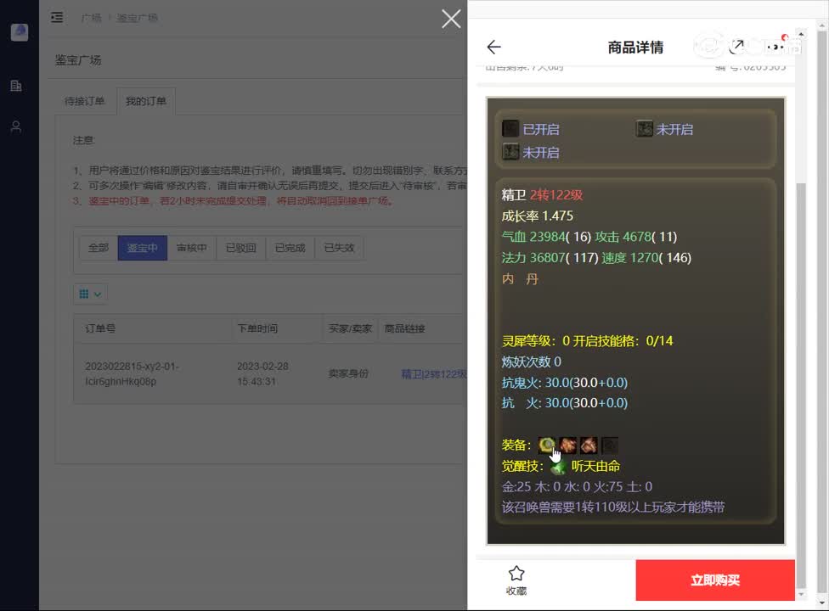Image resolution: width=829 pixels, height=611 pixels.
Task: Click the 炼妖次数 0 text
Action: click(532, 362)
